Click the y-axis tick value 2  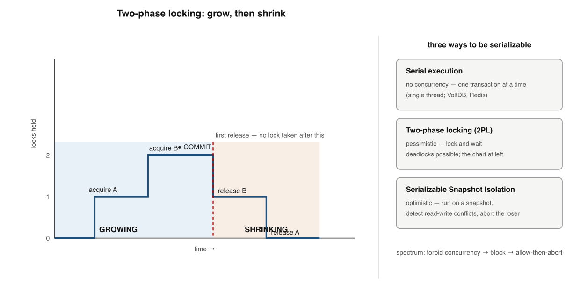[x=48, y=155]
